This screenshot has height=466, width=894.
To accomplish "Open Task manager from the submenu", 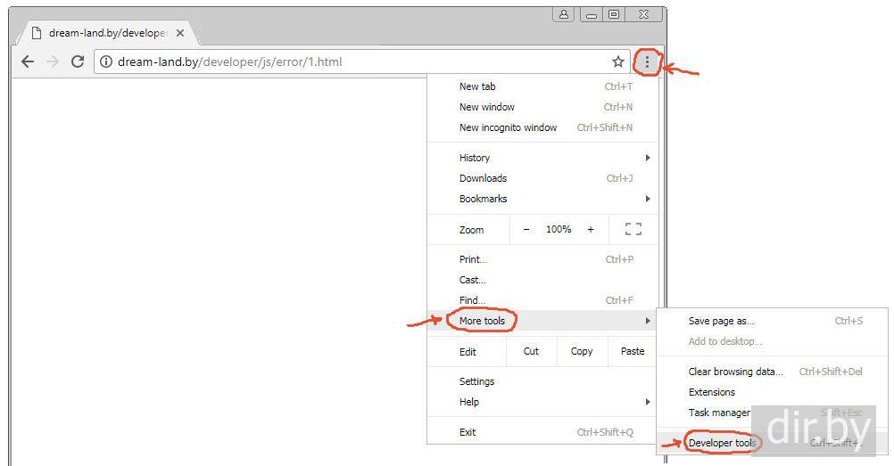I will (773, 413).
